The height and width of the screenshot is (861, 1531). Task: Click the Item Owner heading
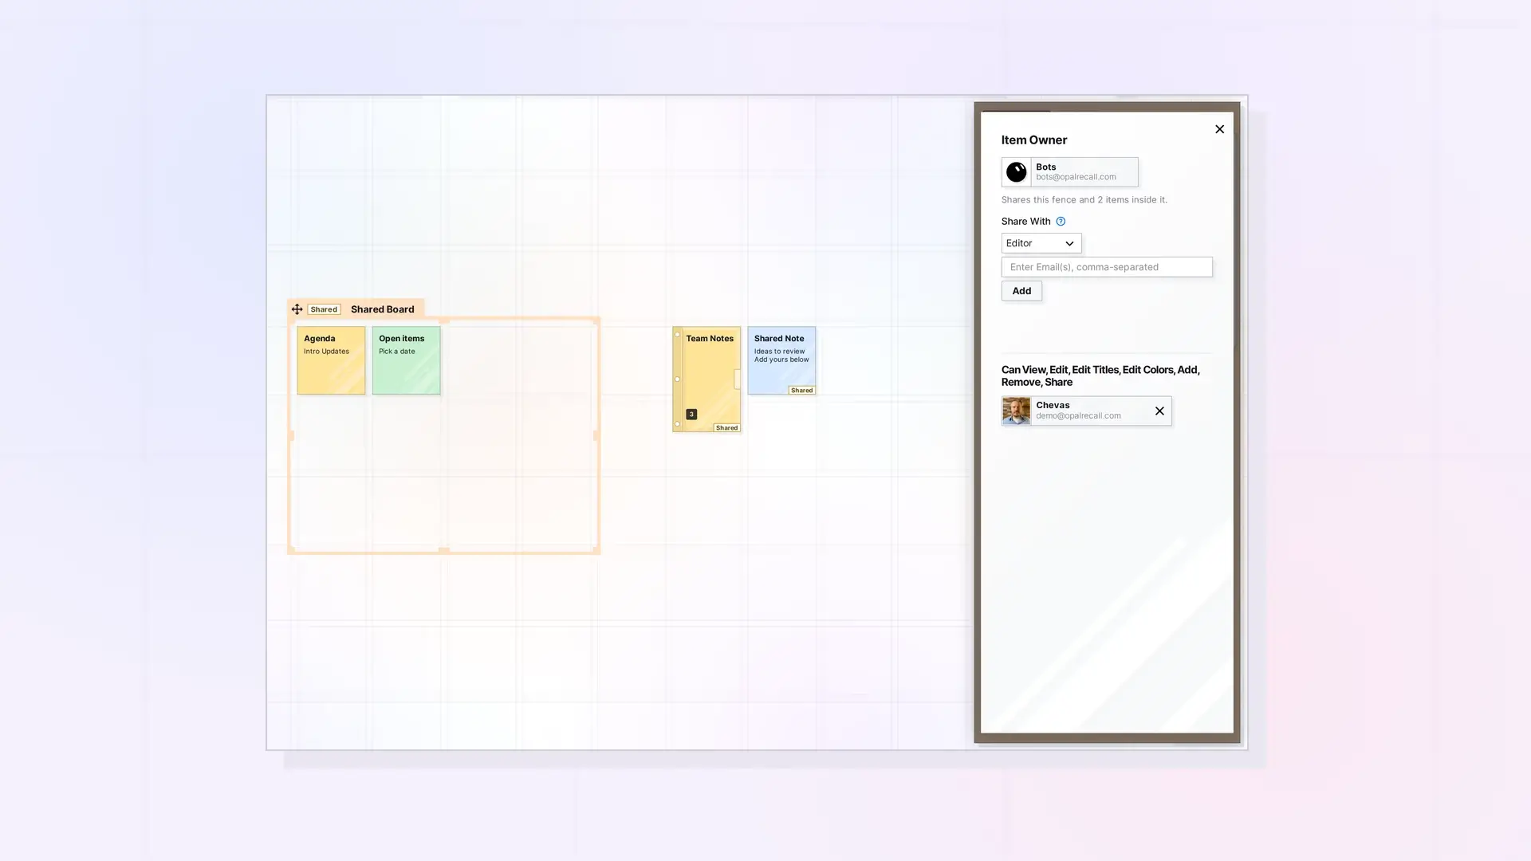tap(1034, 140)
